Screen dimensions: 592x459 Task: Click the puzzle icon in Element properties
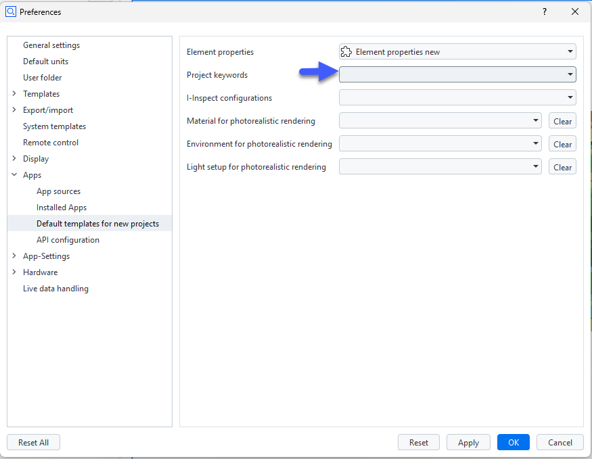(x=346, y=51)
